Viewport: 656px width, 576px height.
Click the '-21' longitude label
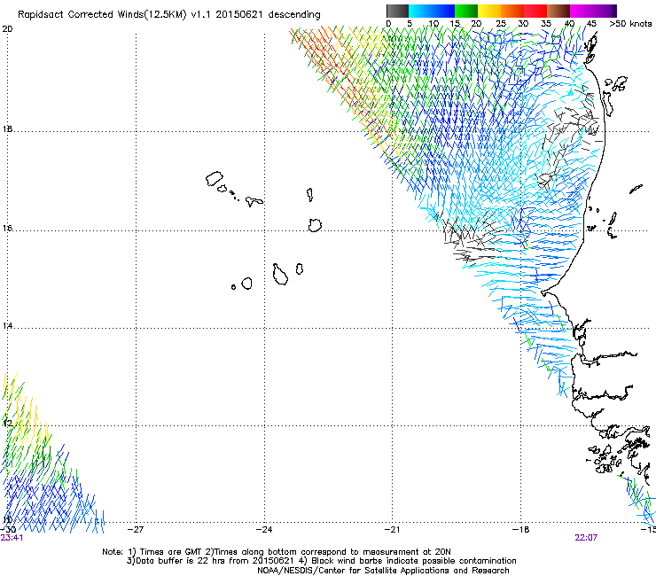392,530
